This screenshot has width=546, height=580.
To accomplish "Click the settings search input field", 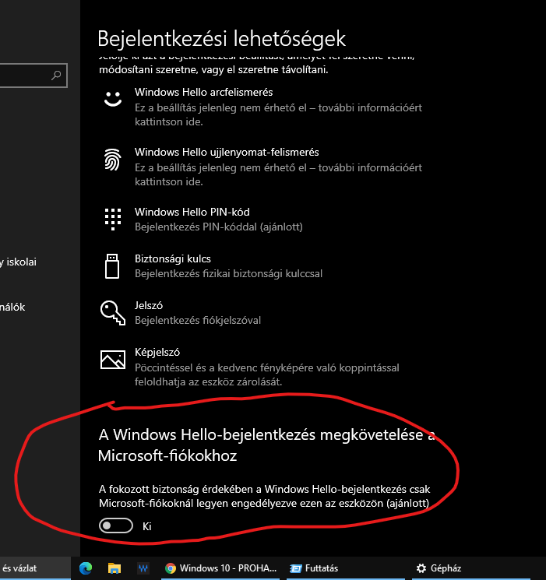I will [33, 76].
